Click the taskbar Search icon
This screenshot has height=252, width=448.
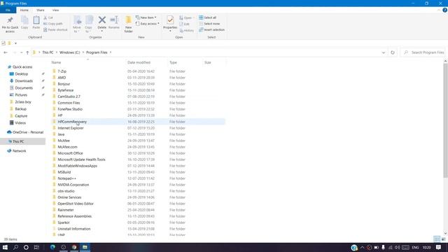pos(15,247)
